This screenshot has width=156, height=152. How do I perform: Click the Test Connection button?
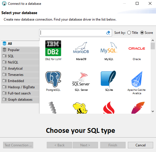[18, 145]
